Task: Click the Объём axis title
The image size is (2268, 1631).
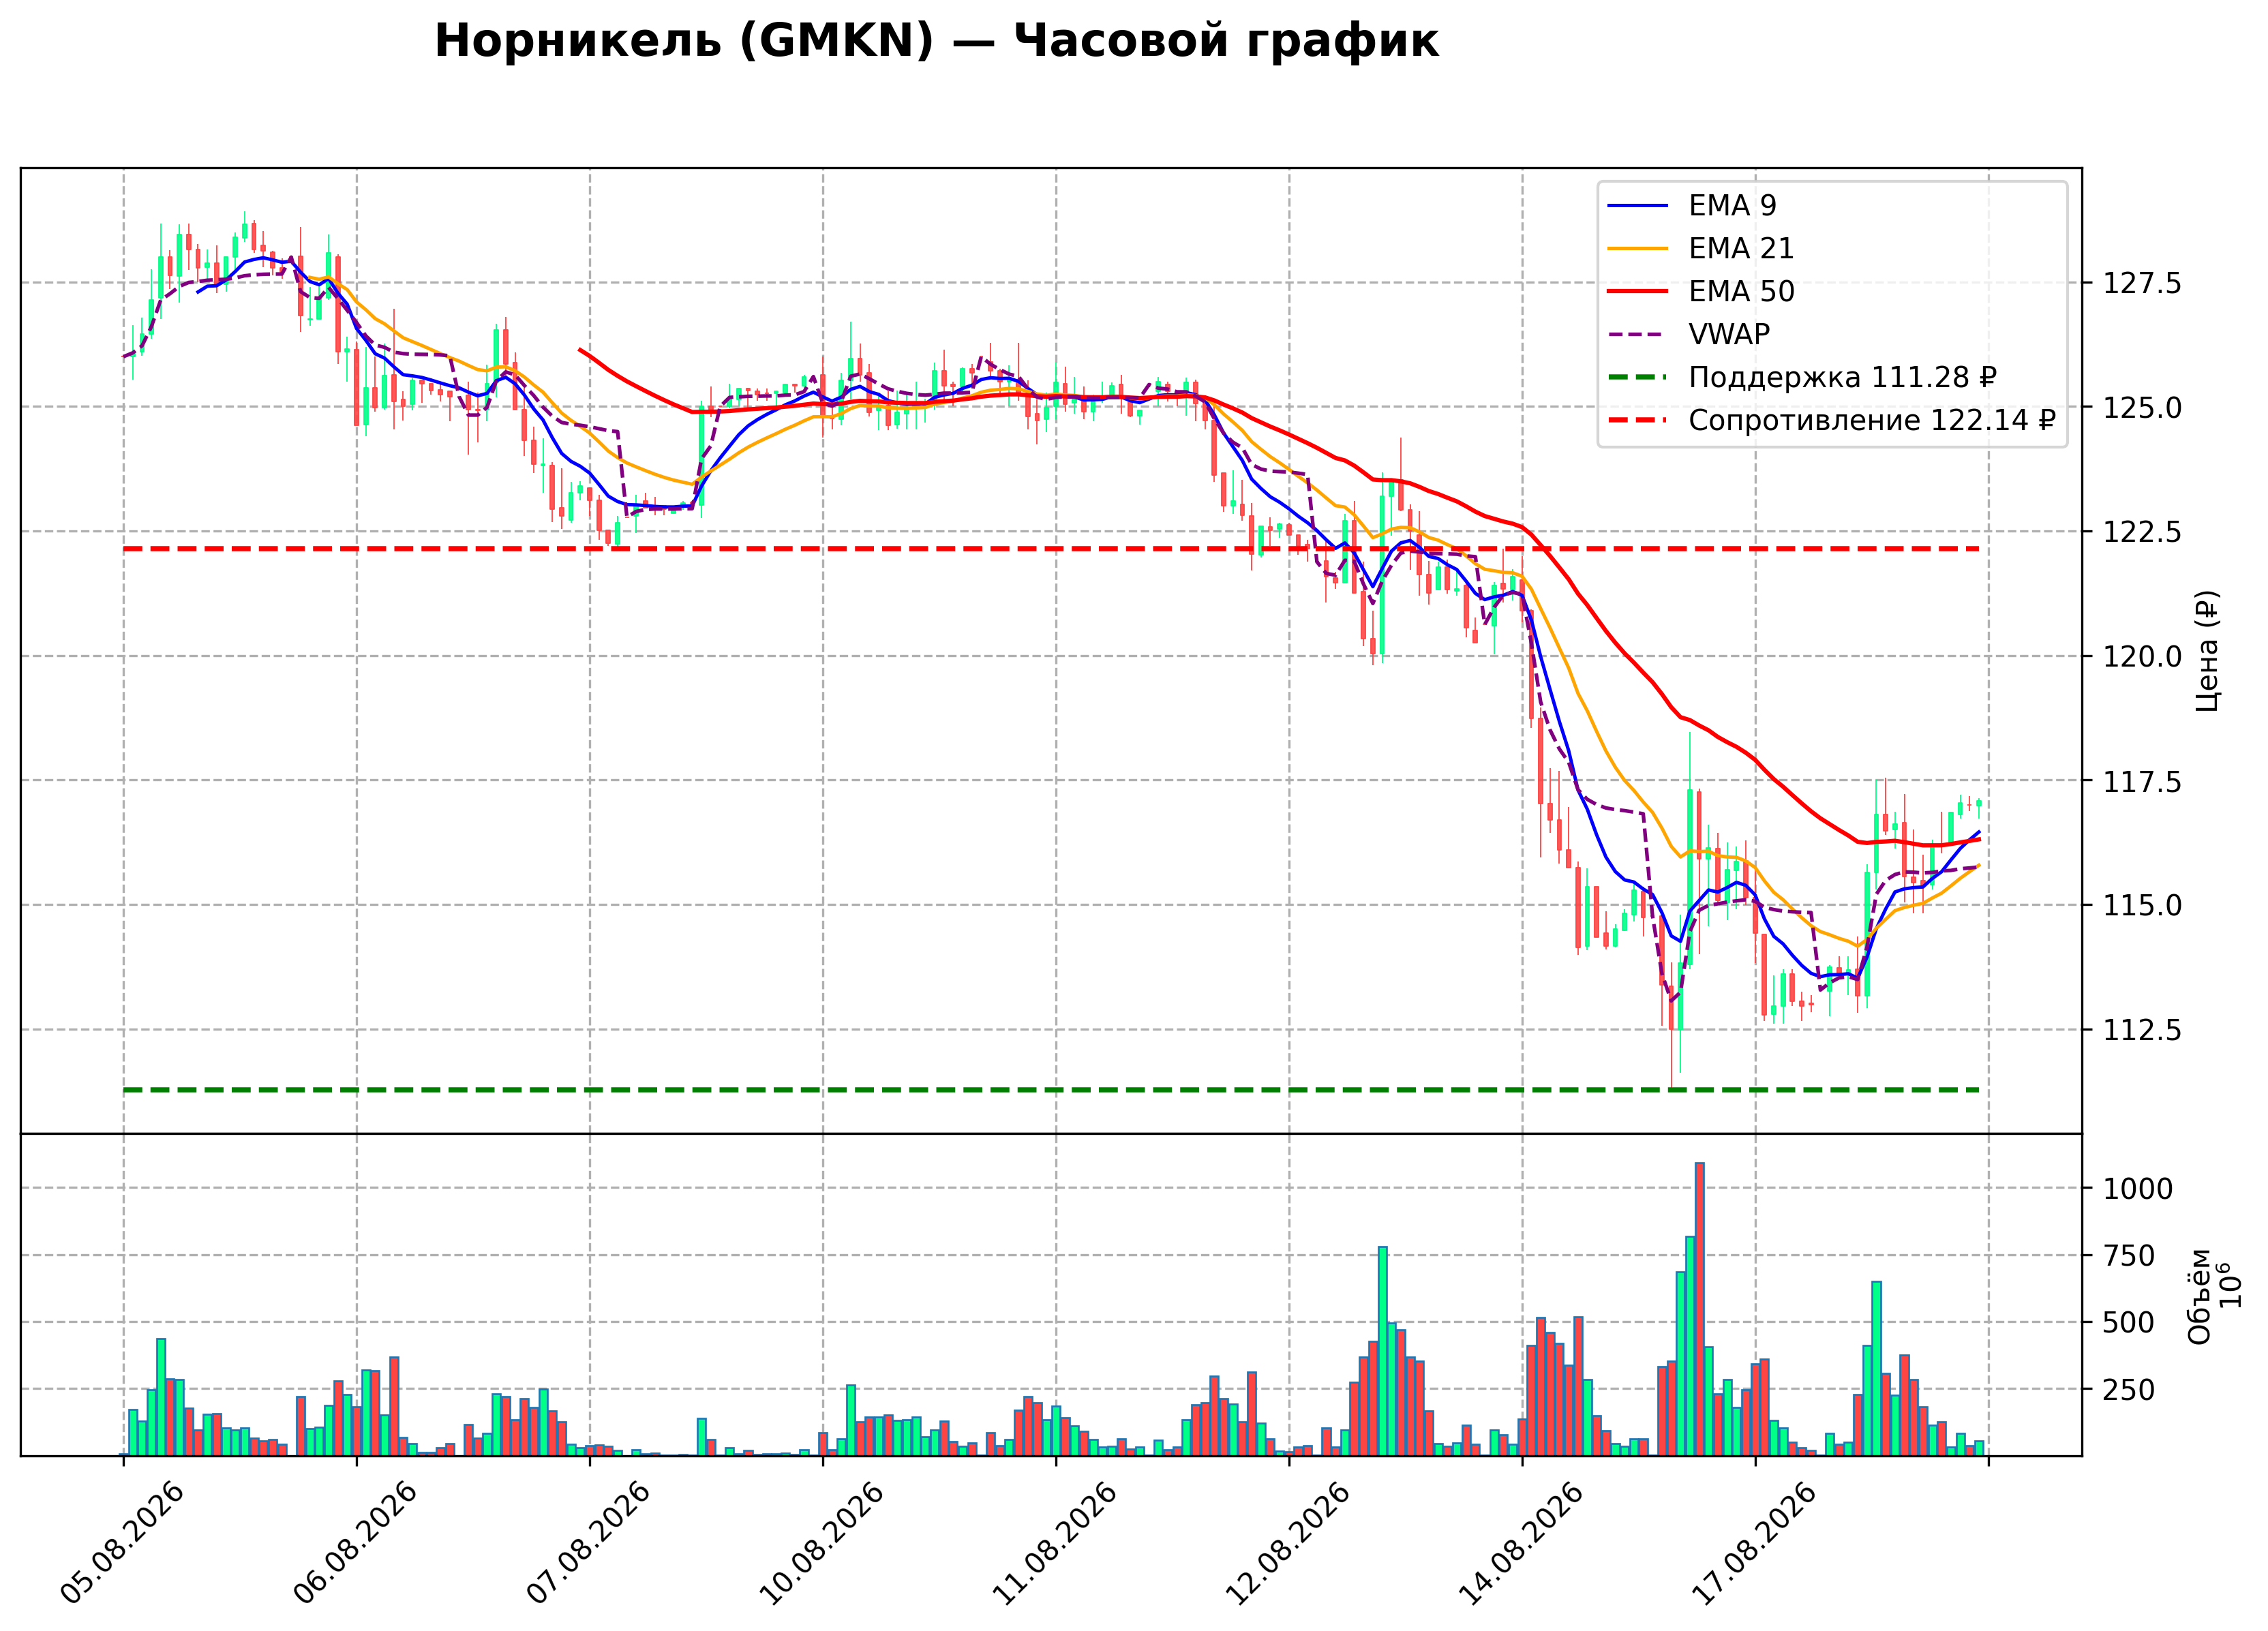Action: (x=2199, y=1296)
